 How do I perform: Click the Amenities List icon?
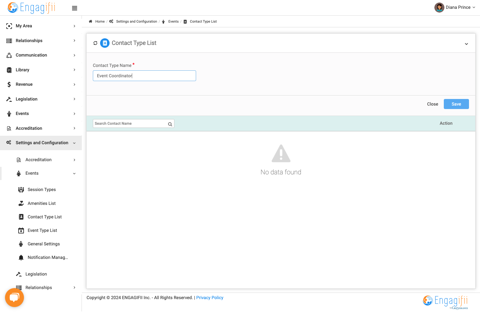coord(21,204)
